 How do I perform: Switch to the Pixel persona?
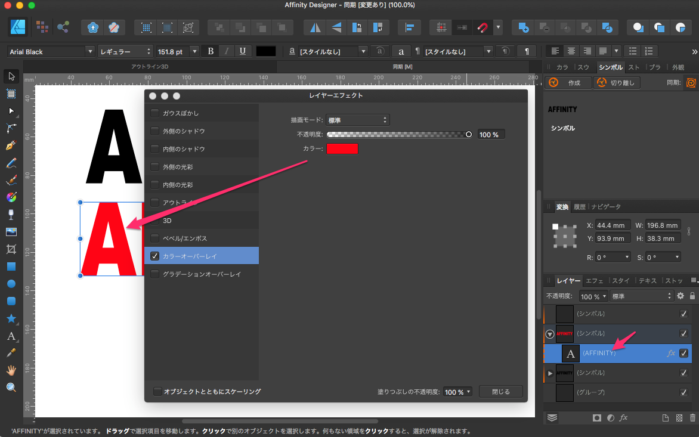point(42,27)
